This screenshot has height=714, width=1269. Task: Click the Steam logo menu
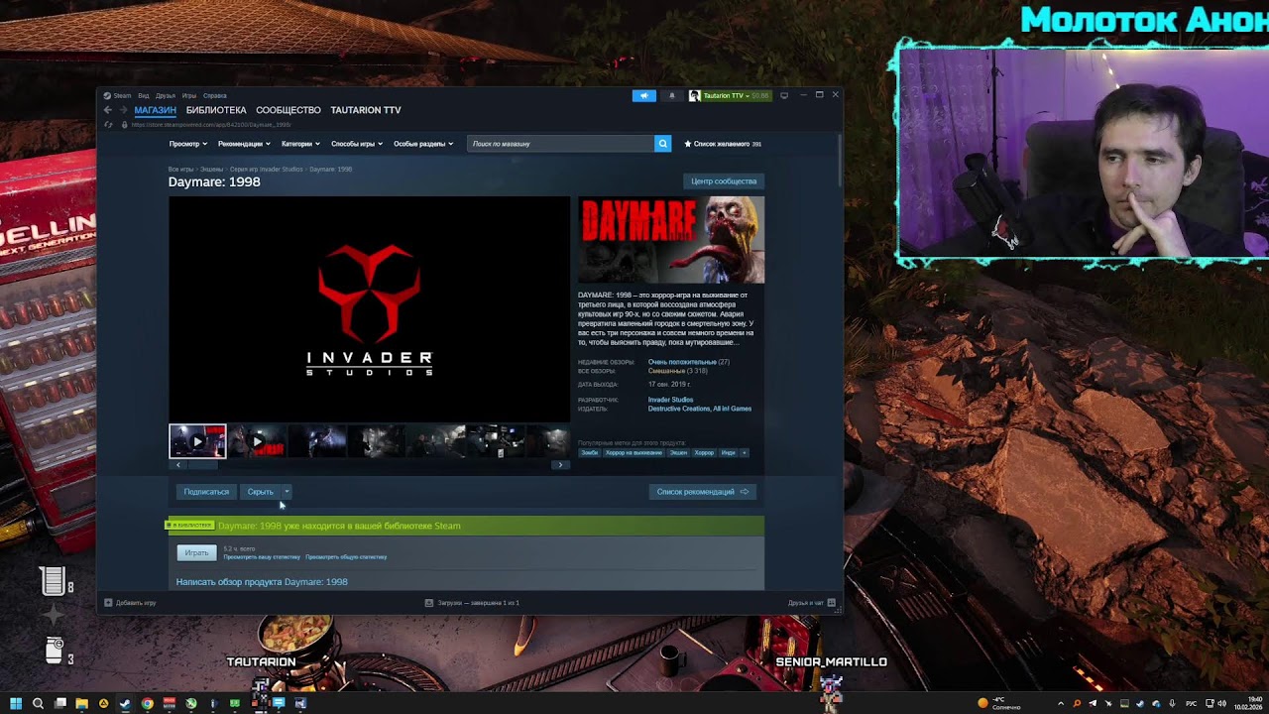118,96
